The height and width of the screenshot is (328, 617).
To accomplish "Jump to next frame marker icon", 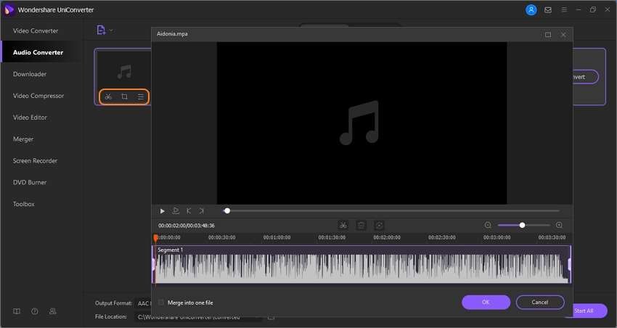I will pos(201,211).
